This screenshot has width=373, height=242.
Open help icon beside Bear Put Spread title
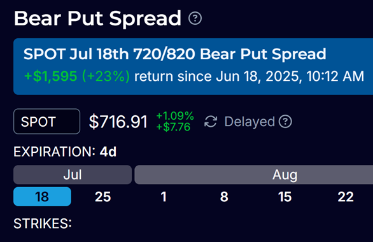click(195, 18)
